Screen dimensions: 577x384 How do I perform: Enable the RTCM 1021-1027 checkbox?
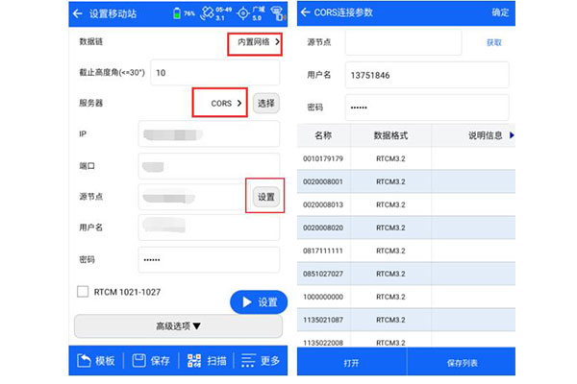click(x=82, y=290)
